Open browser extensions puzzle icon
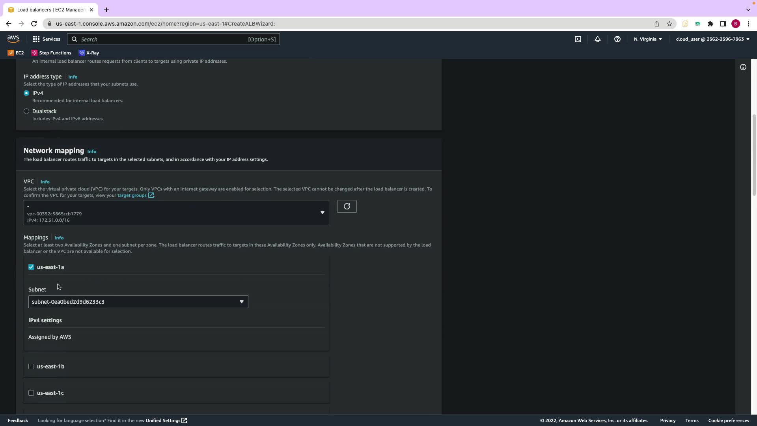 point(710,24)
